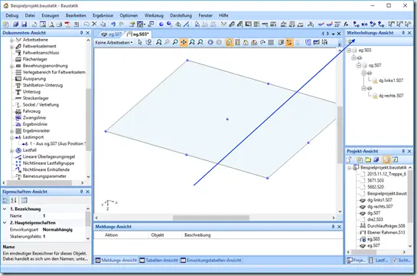This screenshot has height=276, width=417.
Task: Activate the orange pan/move view tool
Action: pyautogui.click(x=184, y=42)
